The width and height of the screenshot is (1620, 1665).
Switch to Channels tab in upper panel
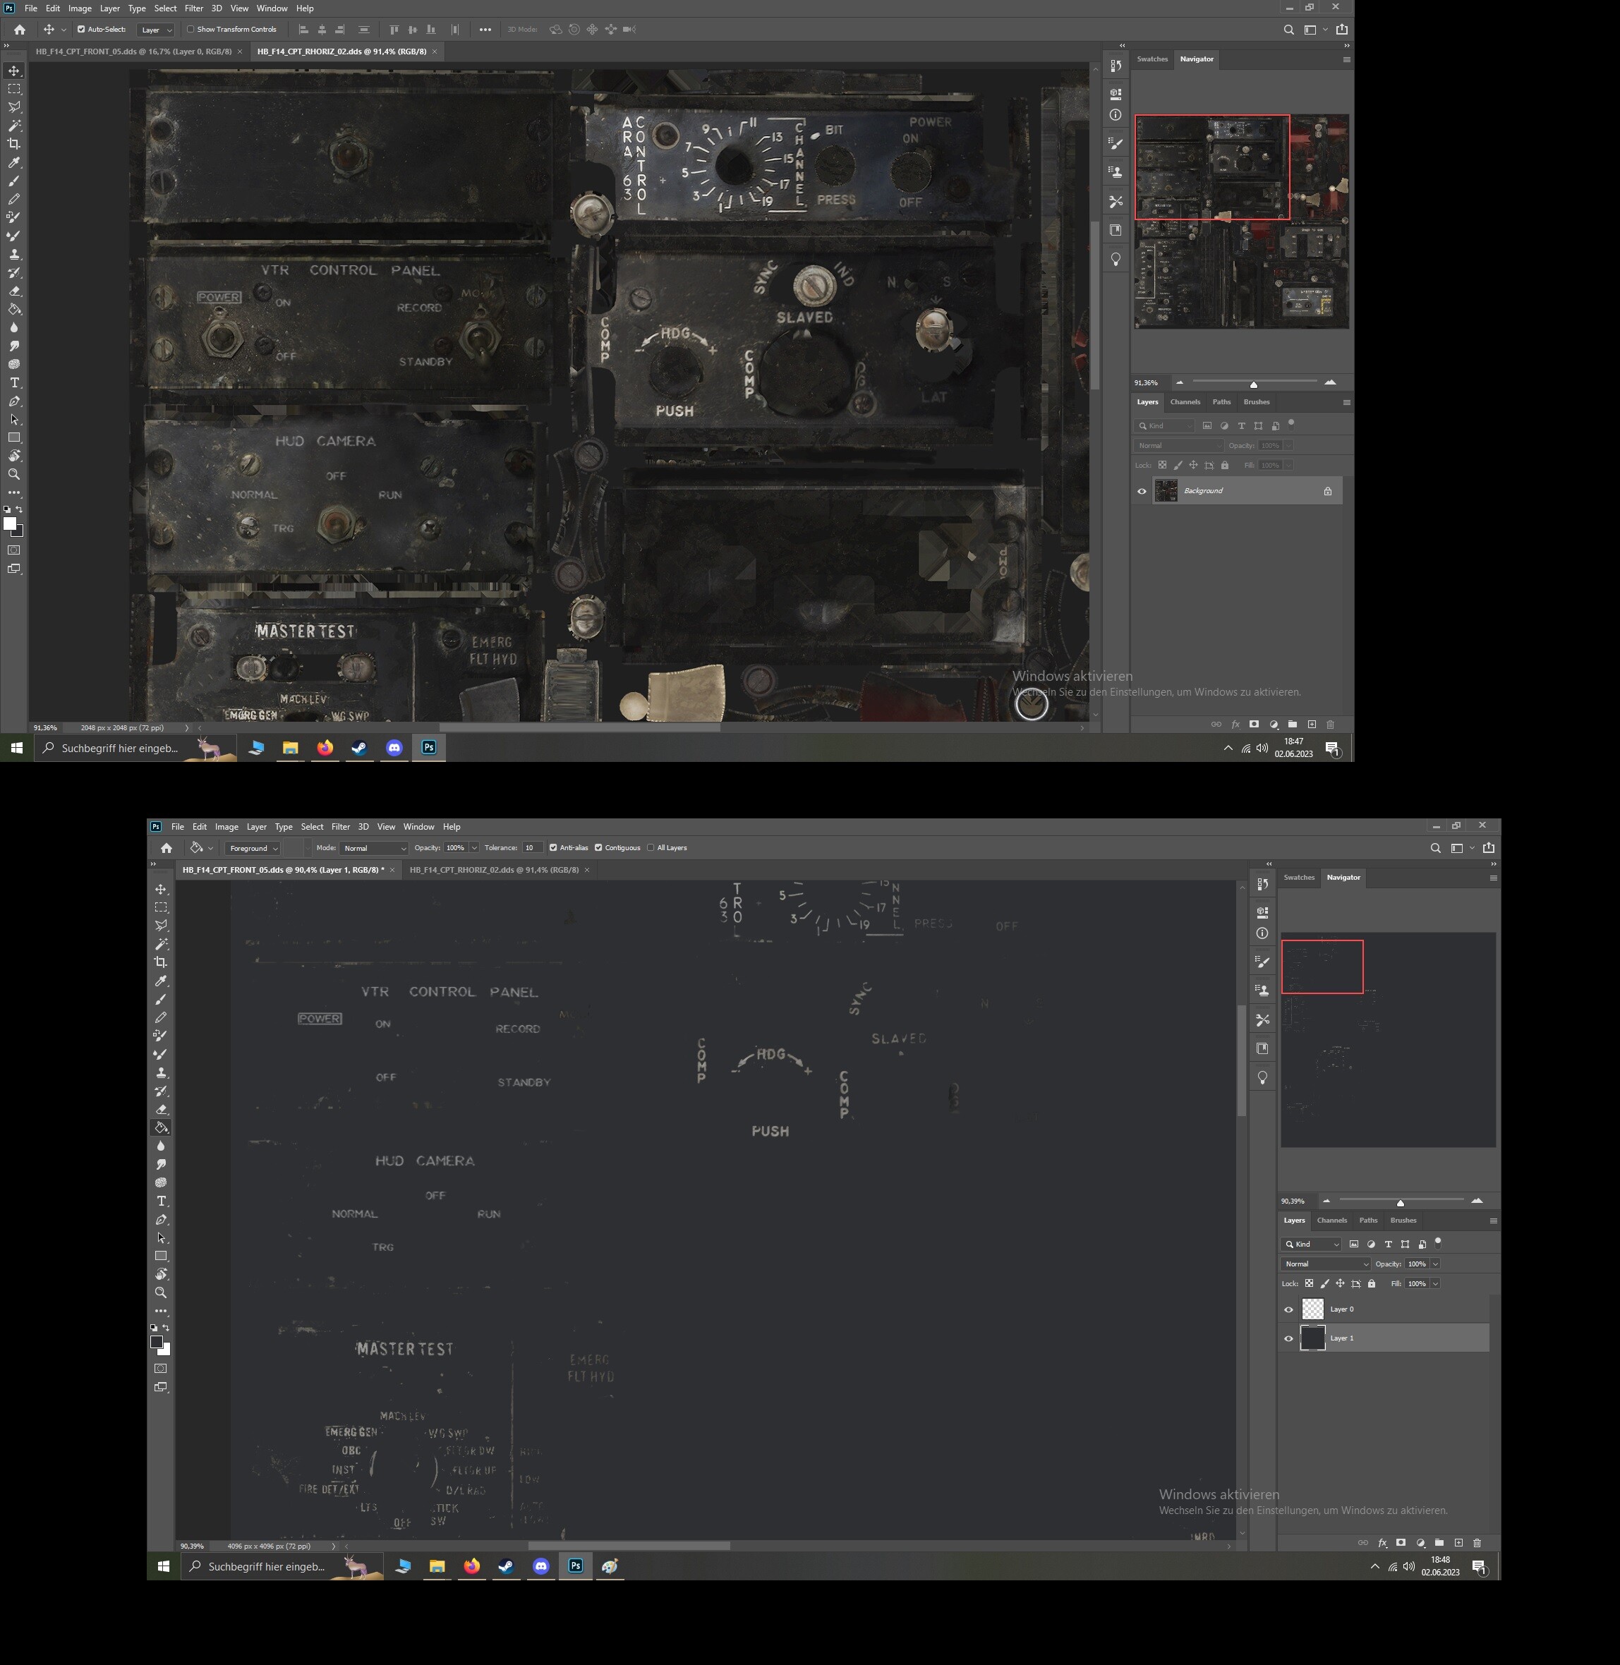tap(1185, 401)
